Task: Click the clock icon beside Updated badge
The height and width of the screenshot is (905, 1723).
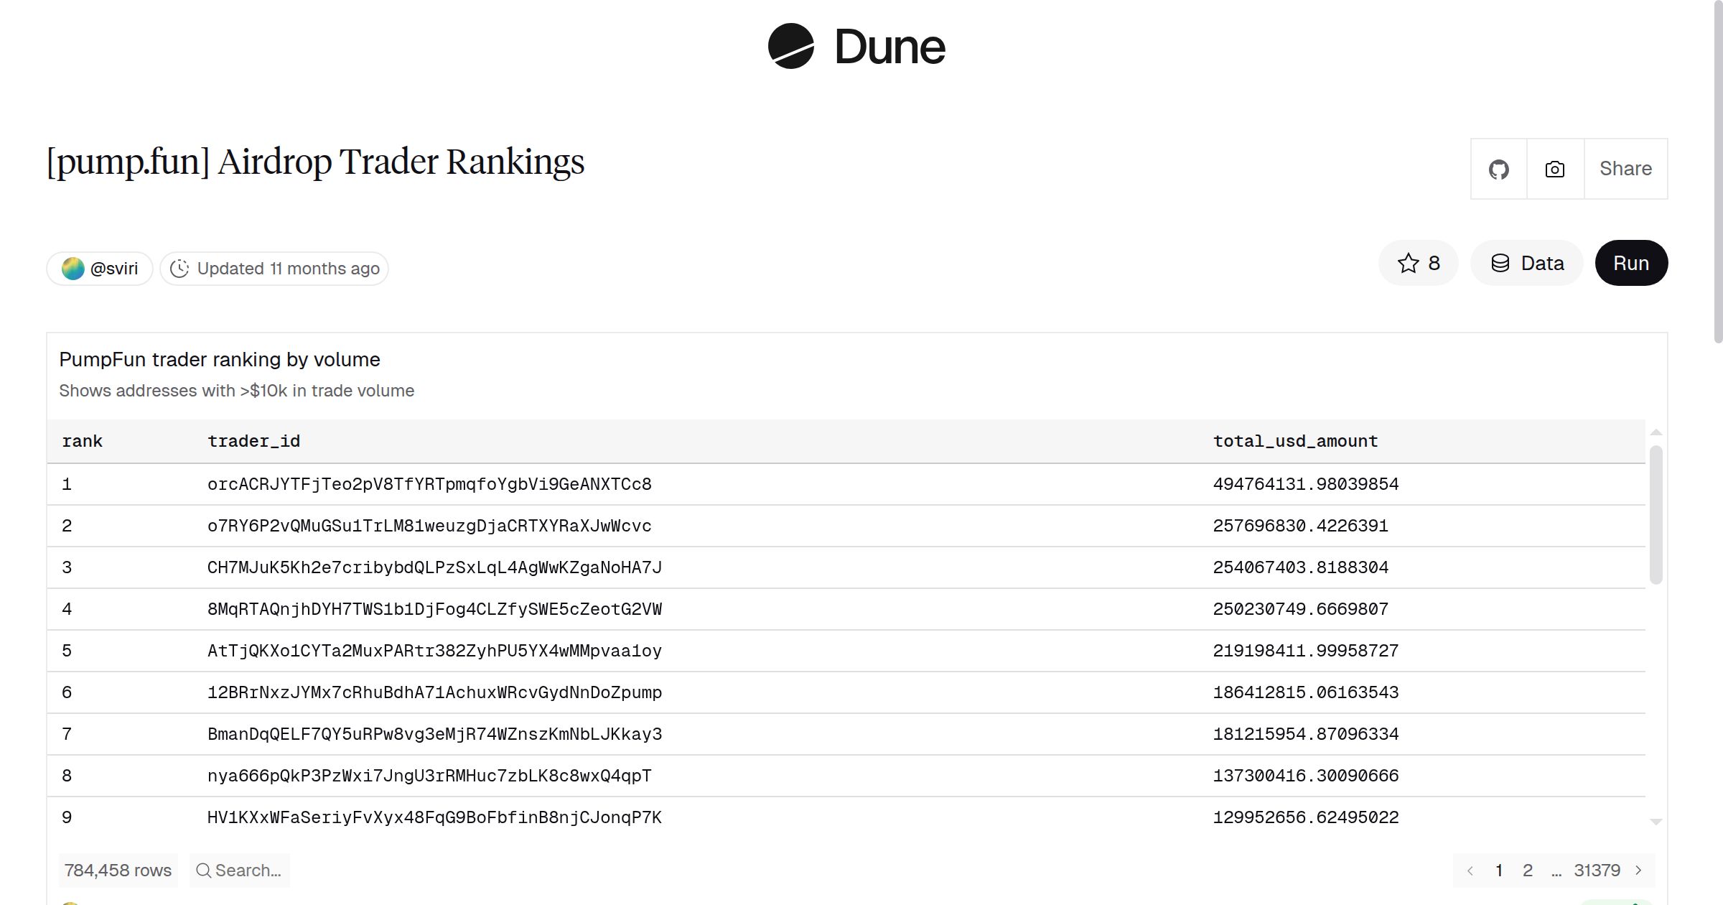Action: [x=181, y=268]
